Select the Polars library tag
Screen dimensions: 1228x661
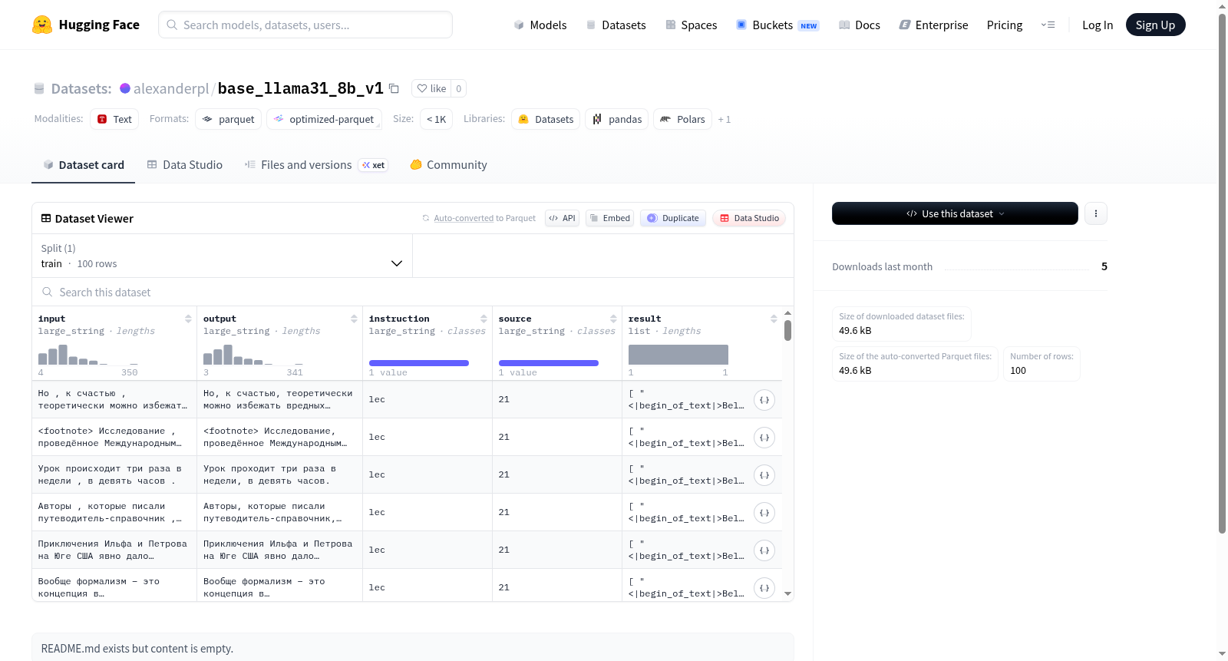683,119
